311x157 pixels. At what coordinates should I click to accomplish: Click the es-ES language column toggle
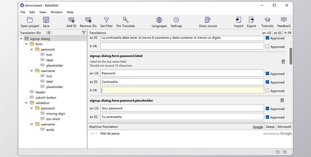(x=278, y=33)
